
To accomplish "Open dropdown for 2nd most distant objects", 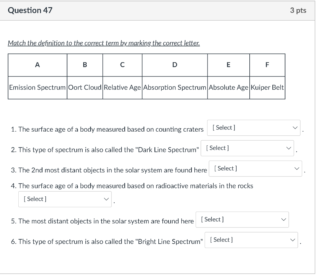I will tap(255, 168).
